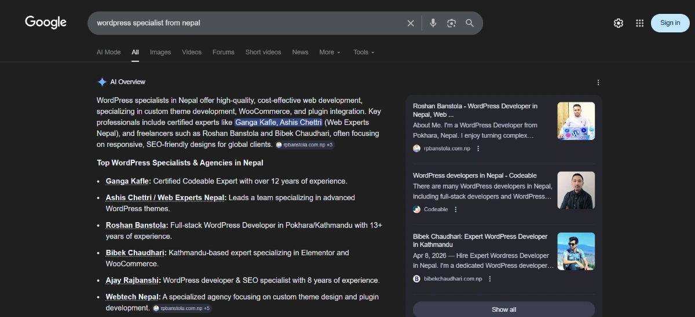
Task: Open Roshan Banstola source card thumbnail
Action: tap(576, 121)
